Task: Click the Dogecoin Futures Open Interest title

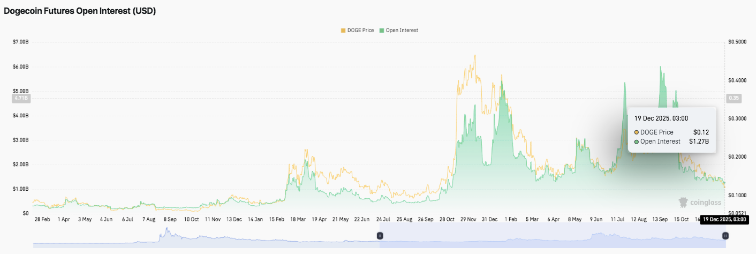Action: click(x=80, y=11)
